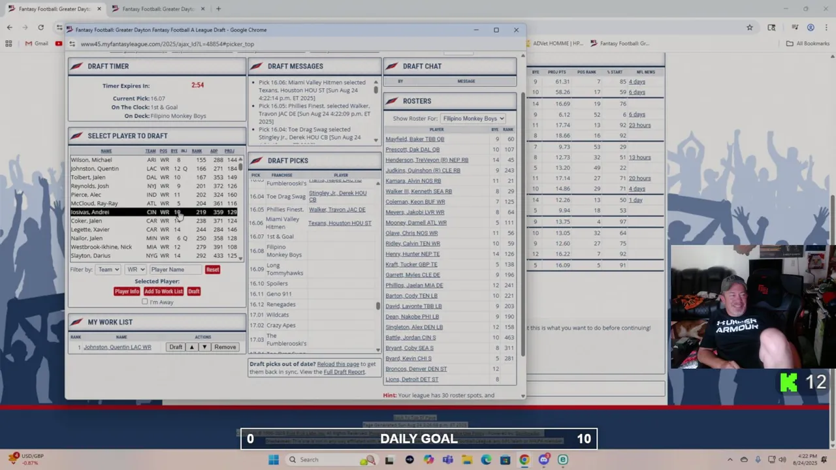Screen dimensions: 836x470
Task: Bookmark this page with star icon
Action: 750,27
